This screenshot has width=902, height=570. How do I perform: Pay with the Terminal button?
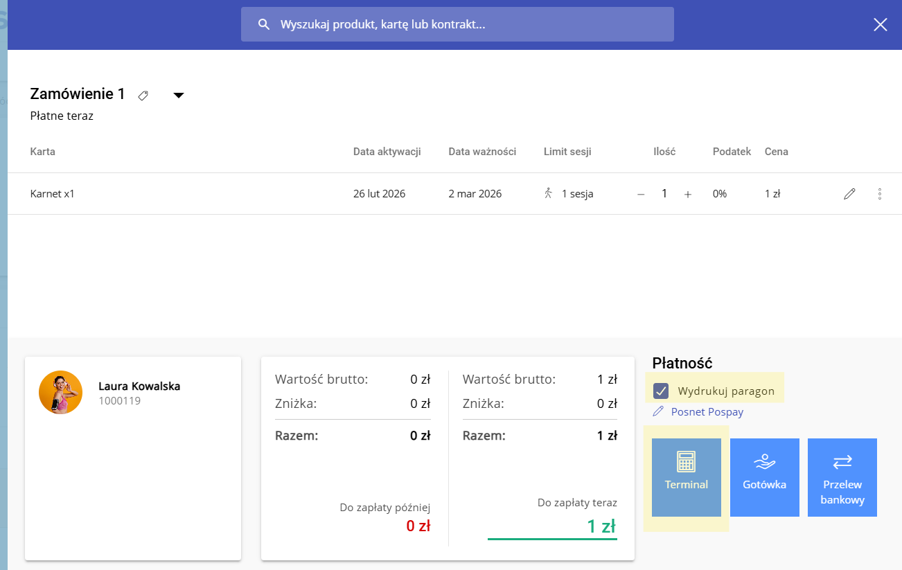click(x=686, y=477)
